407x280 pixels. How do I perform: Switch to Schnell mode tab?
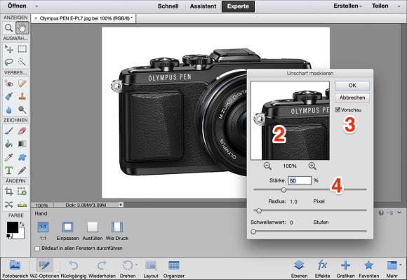coord(168,6)
